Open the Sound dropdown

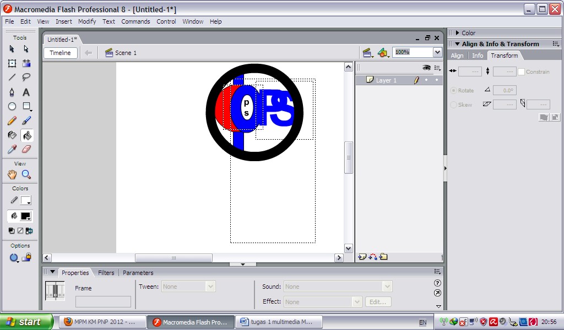pos(387,287)
